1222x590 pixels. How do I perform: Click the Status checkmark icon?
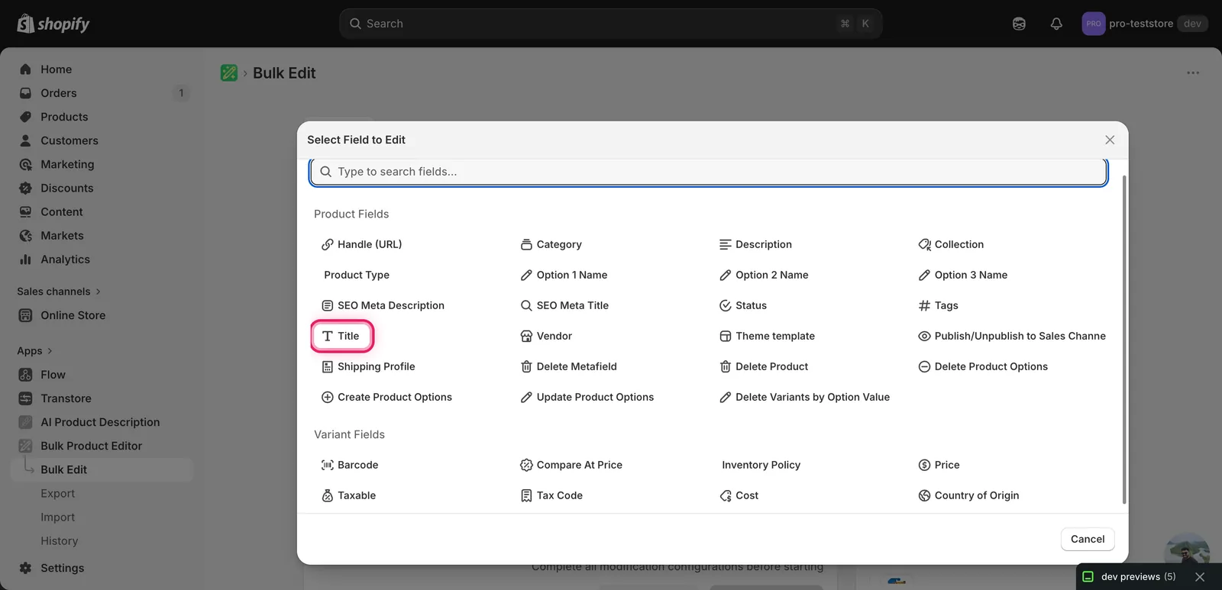point(725,305)
